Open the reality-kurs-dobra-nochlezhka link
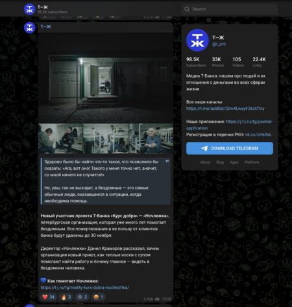 coord(85,287)
